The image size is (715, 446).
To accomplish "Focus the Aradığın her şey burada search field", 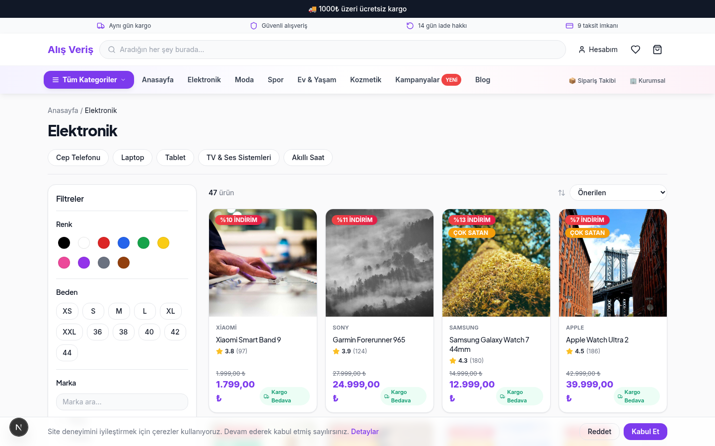I will [333, 50].
